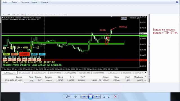180x101 pixels.
Task: Switch to the DE30,M5 chart tab
Action: 127,73
